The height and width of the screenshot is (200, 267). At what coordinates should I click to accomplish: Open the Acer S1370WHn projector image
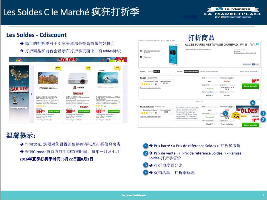click(x=78, y=78)
